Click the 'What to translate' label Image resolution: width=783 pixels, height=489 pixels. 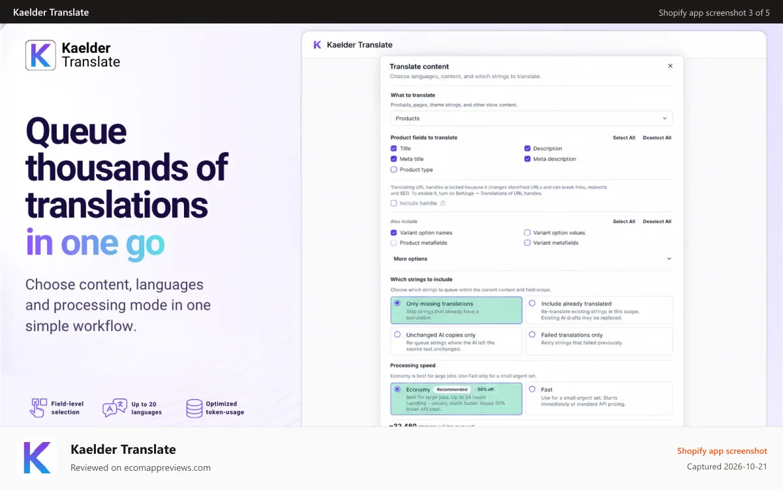coord(413,95)
